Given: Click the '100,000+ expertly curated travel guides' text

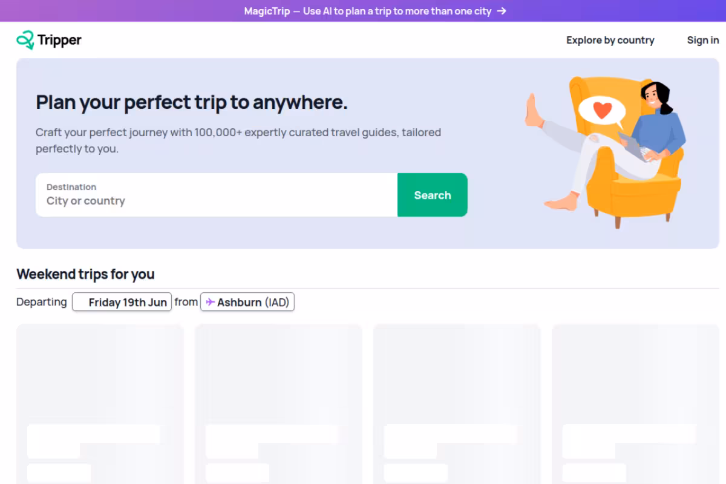Looking at the screenshot, I should 296,132.
